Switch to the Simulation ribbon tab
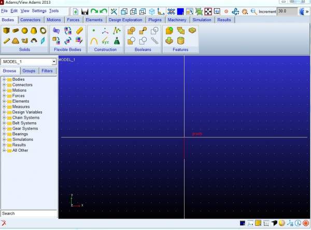 (202, 20)
